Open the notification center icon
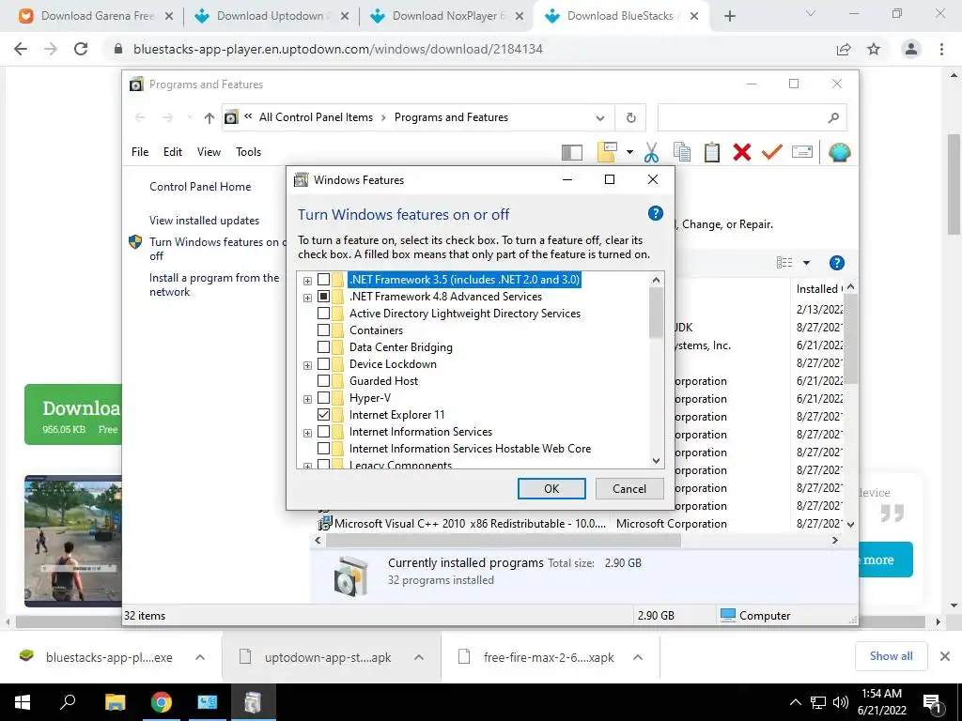This screenshot has height=721, width=962. pyautogui.click(x=932, y=702)
